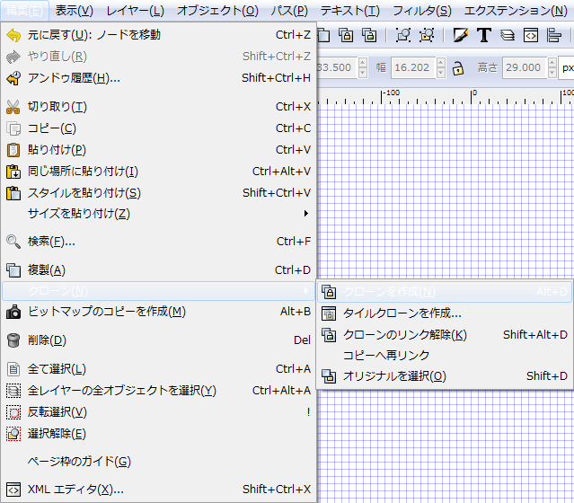Screen dimensions: 574x503
Task: Open the レイヤー menu
Action: coord(135,11)
